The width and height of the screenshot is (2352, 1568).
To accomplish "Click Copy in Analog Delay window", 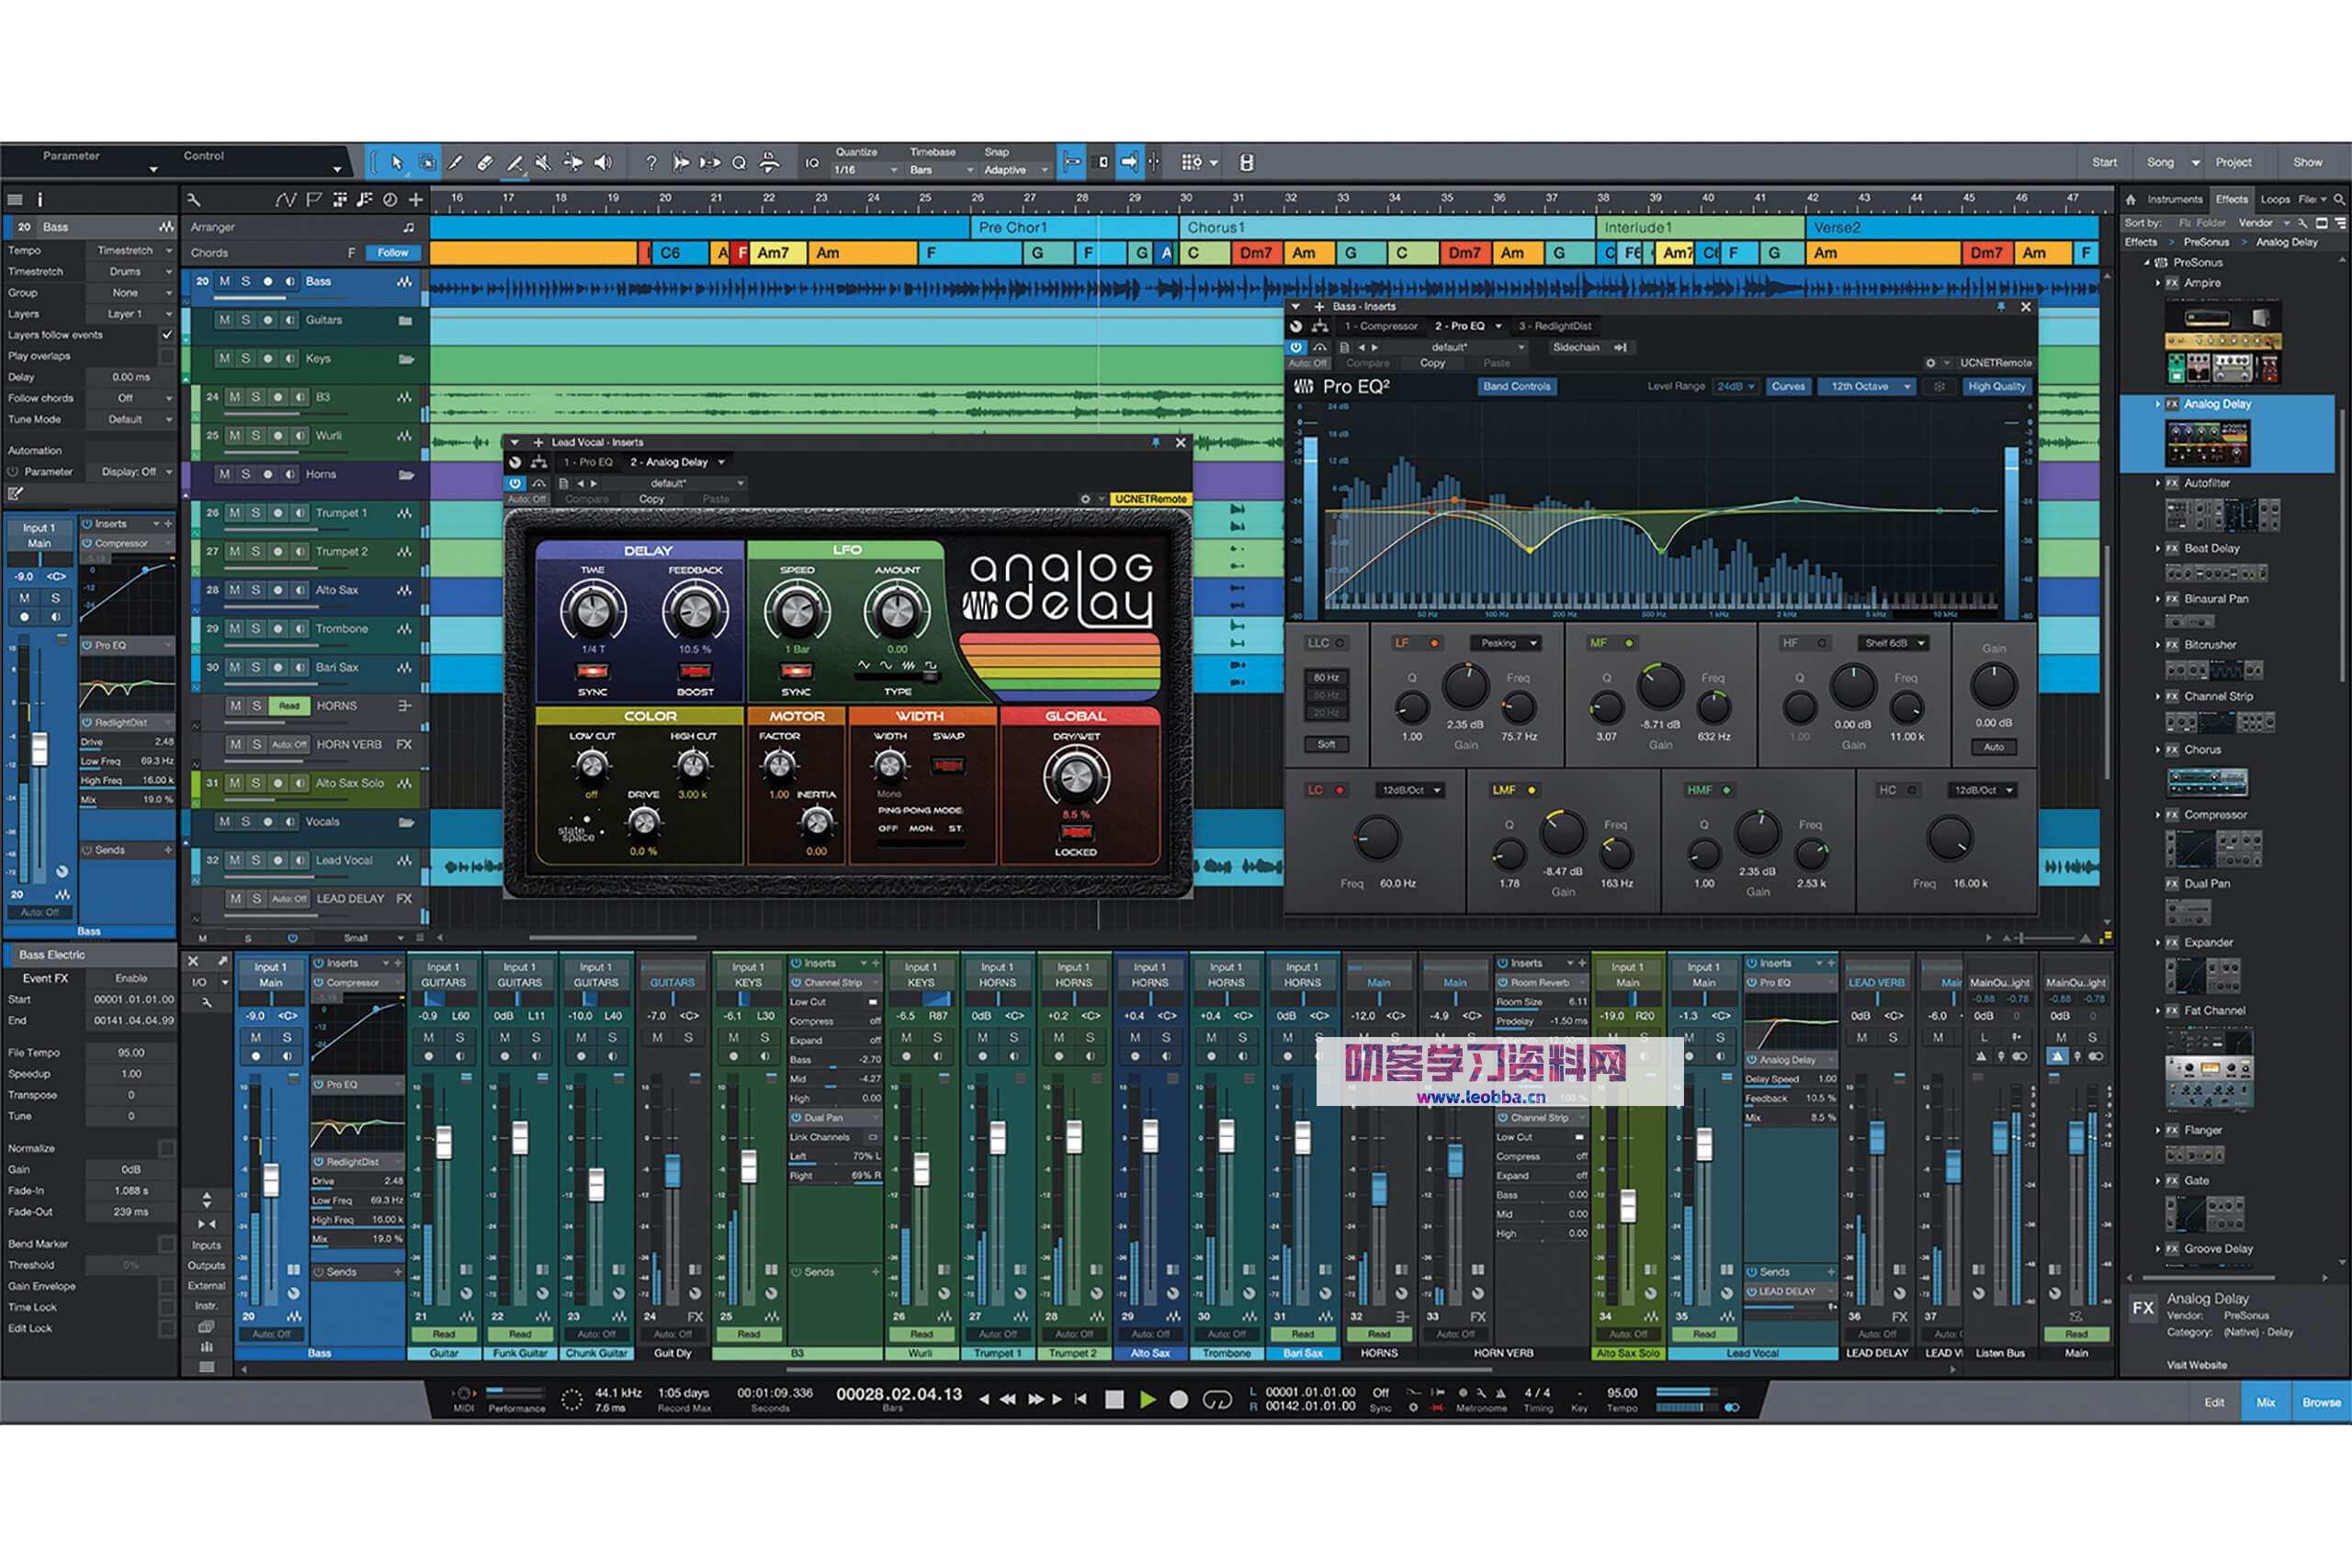I will tap(651, 499).
